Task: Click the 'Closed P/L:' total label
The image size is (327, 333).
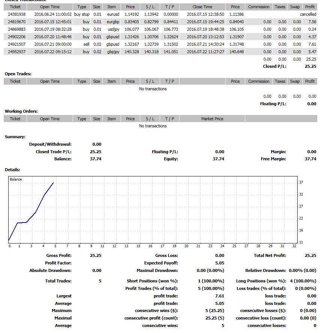Action: [274, 66]
